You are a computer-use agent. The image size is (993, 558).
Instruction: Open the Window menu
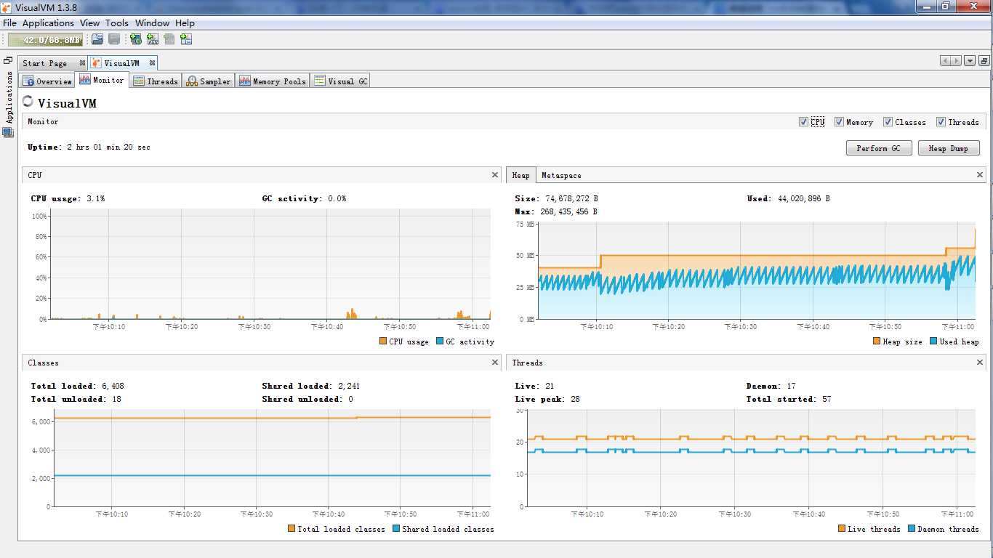pos(152,23)
